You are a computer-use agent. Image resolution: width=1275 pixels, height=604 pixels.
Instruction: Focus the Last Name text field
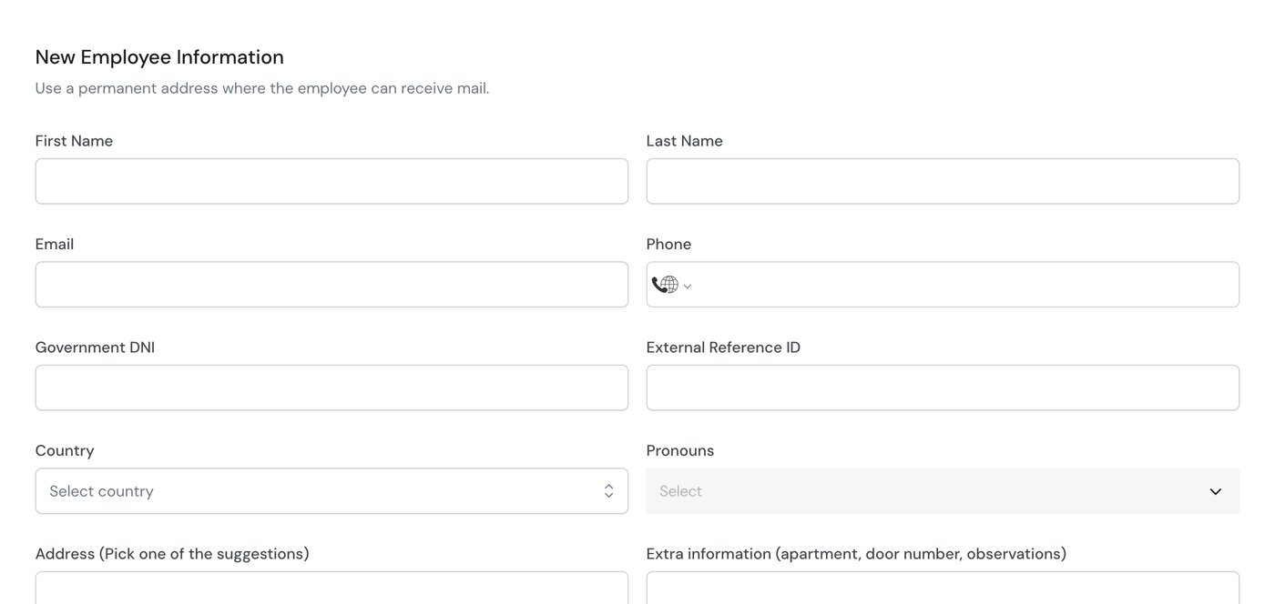tap(943, 182)
